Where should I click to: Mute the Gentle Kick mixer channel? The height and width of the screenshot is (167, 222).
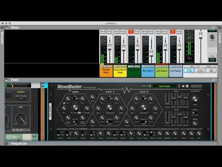click(x=103, y=32)
